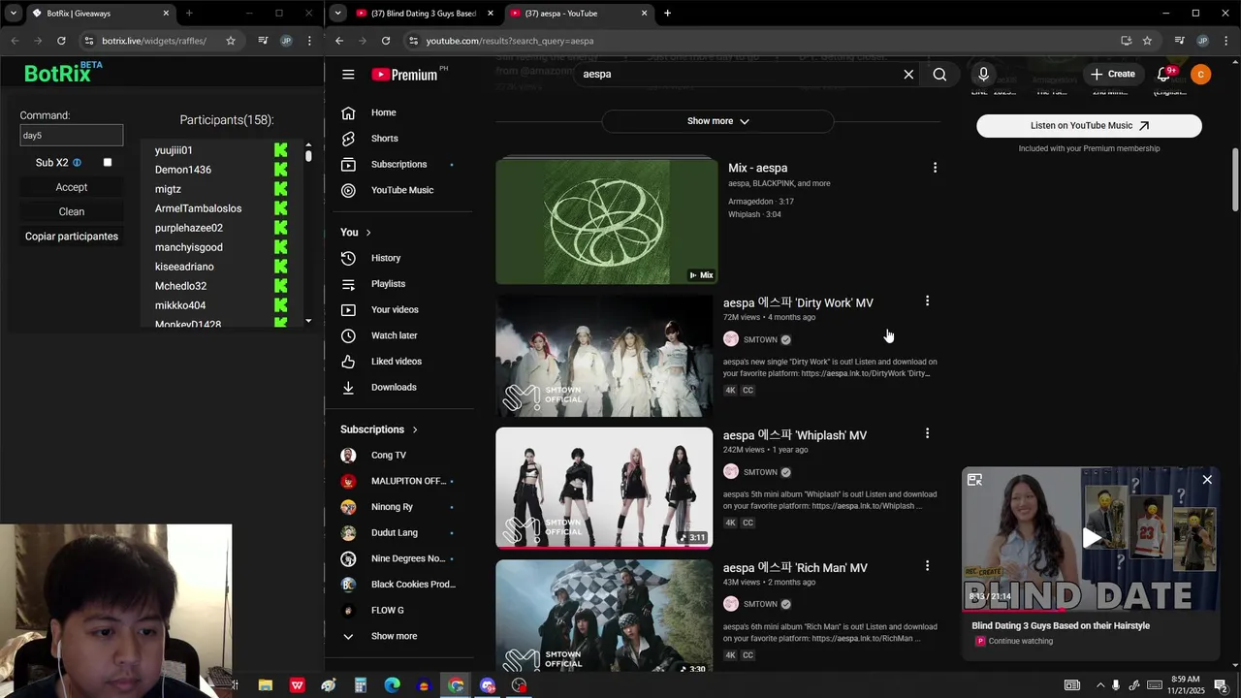Expand Show more search results
1241x698 pixels.
pyautogui.click(x=717, y=121)
